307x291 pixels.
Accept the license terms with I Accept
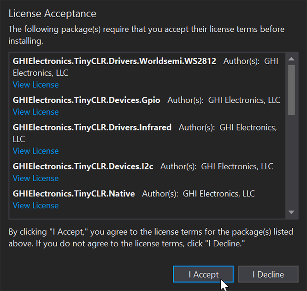203,274
